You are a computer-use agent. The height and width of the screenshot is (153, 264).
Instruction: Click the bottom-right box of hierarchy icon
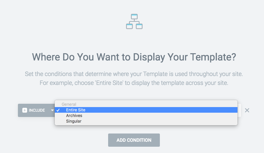[139, 26]
